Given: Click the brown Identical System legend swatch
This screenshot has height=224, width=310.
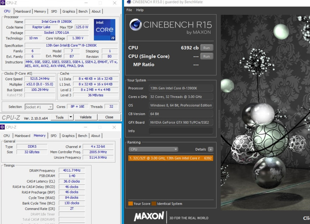Looking at the screenshot, I should [154, 204].
